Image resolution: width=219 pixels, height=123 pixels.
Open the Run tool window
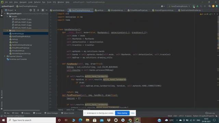(x=7, y=113)
